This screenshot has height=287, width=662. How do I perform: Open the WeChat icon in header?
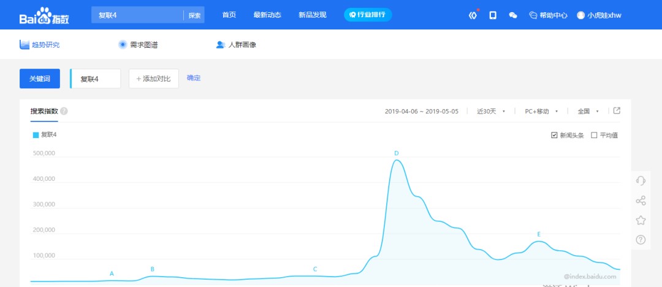(x=513, y=15)
